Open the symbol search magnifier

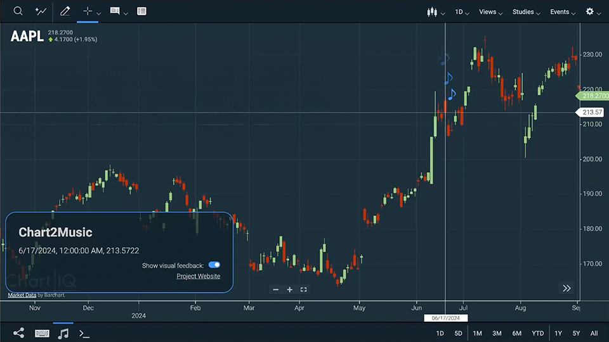[18, 11]
